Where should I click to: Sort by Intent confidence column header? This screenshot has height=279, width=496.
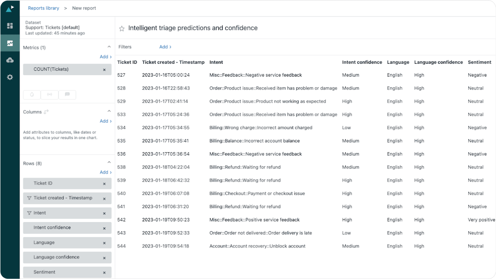362,62
